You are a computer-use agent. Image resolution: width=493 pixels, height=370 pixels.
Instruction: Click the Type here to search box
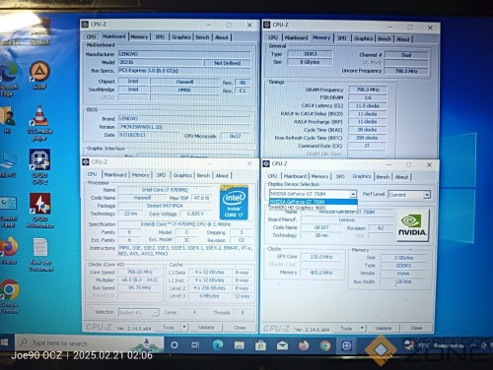[90, 343]
